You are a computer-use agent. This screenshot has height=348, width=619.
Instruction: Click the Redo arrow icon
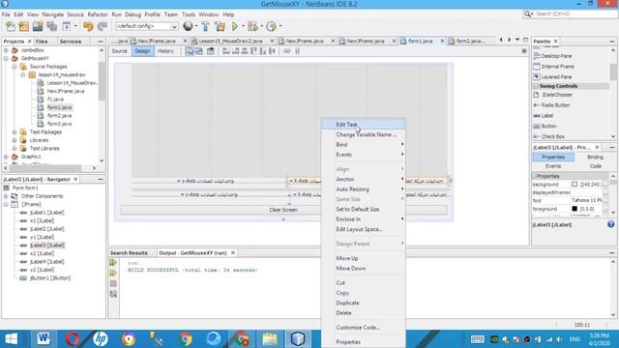pyautogui.click(x=103, y=26)
